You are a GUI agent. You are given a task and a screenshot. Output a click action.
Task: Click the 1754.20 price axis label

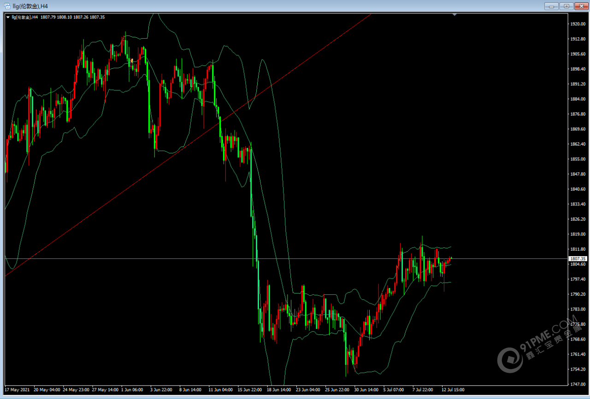[578, 369]
